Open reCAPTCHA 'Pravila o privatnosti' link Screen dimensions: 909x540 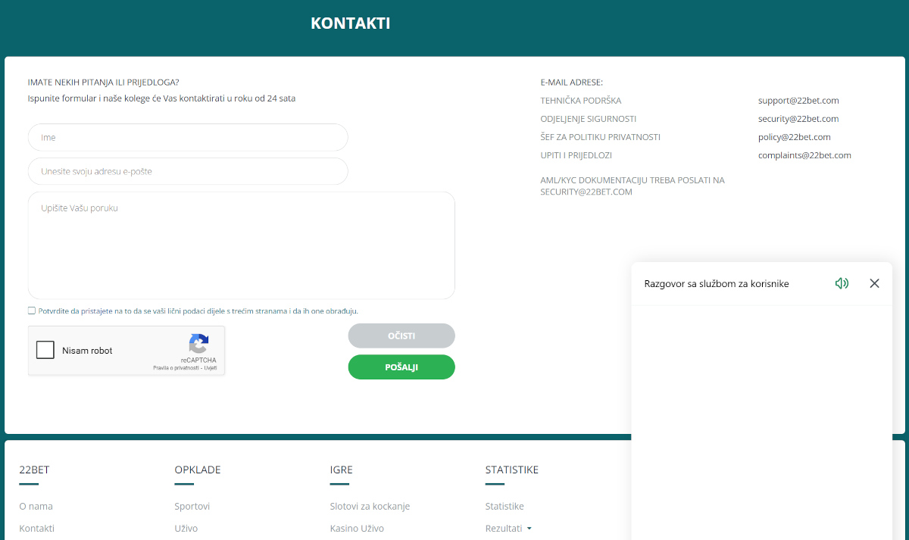[176, 368]
